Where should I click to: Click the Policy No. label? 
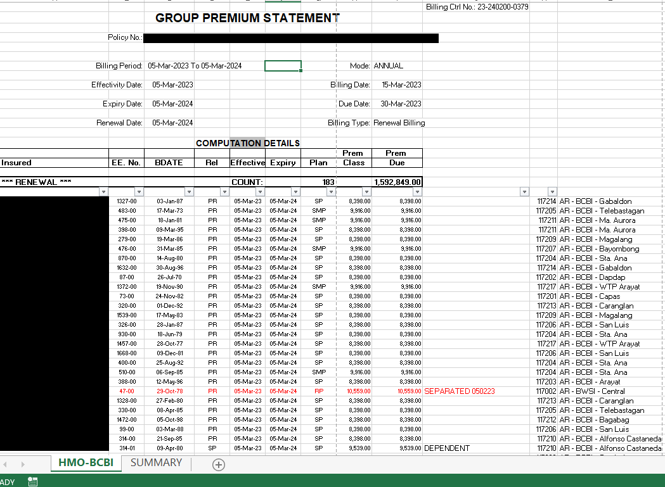125,37
